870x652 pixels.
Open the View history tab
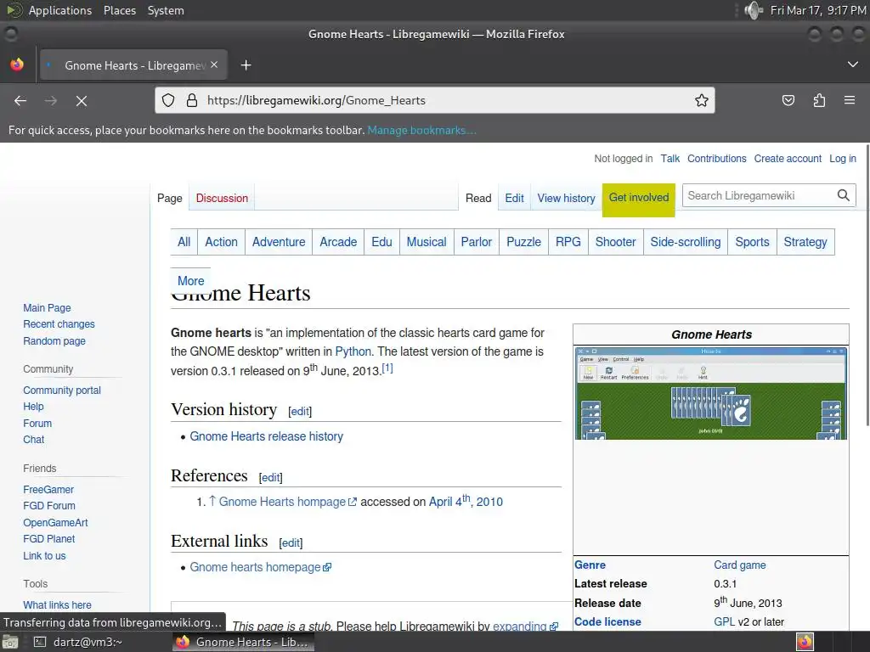point(566,198)
